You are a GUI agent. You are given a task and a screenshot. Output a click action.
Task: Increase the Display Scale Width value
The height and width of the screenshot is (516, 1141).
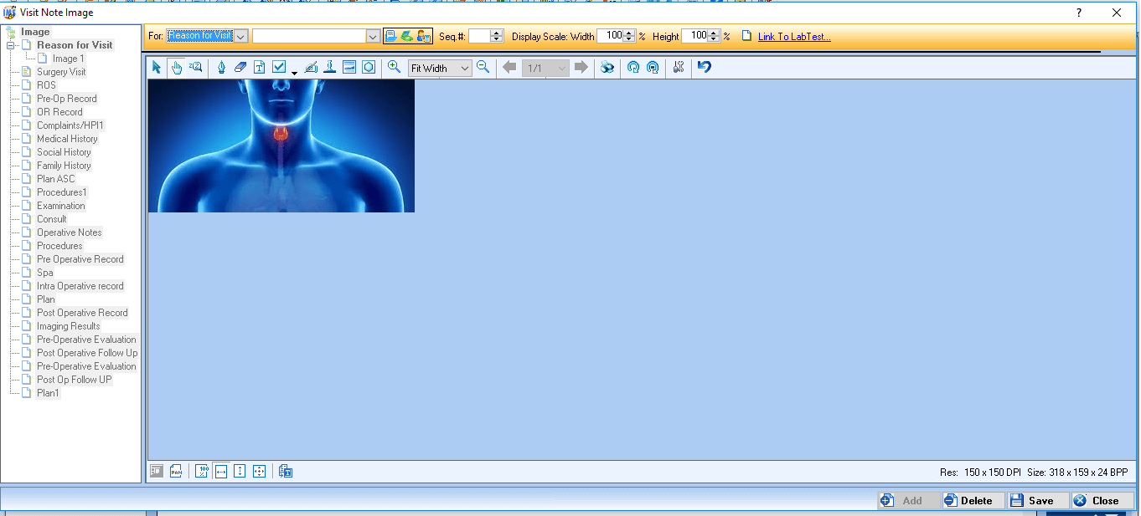click(630, 33)
